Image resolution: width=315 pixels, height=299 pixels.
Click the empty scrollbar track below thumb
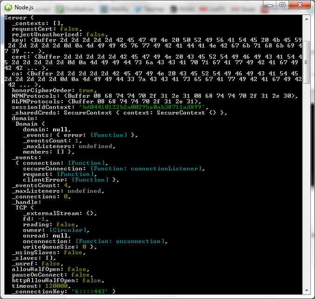point(307,186)
